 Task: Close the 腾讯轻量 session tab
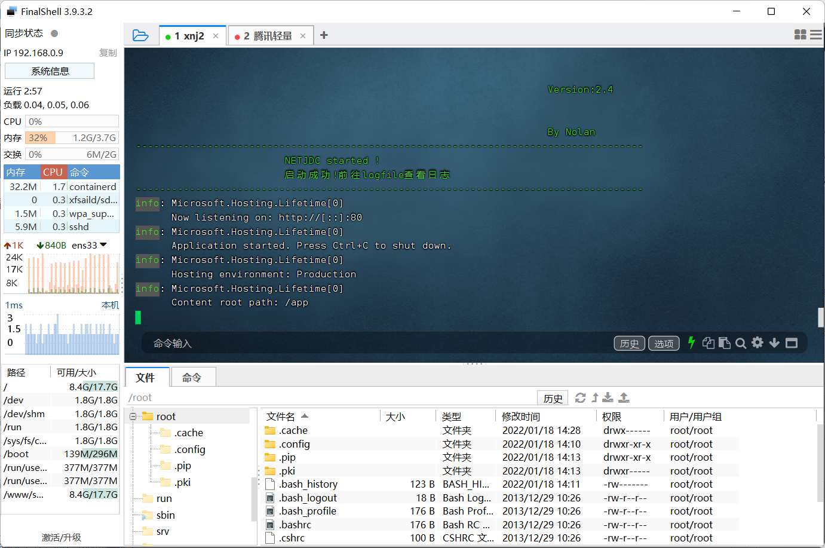click(x=303, y=36)
